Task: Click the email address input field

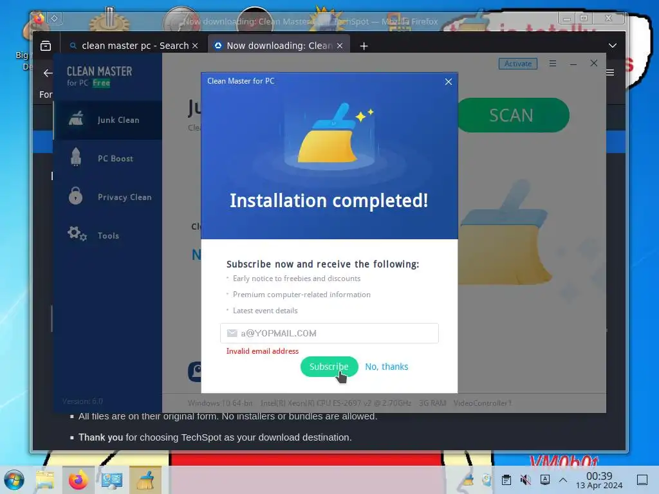Action: click(x=329, y=333)
